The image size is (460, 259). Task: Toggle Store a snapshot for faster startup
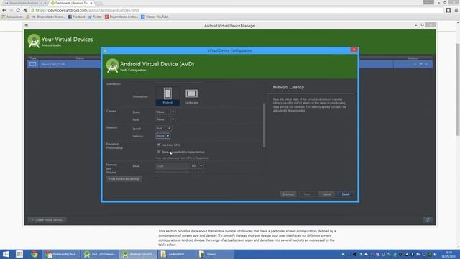[159, 152]
